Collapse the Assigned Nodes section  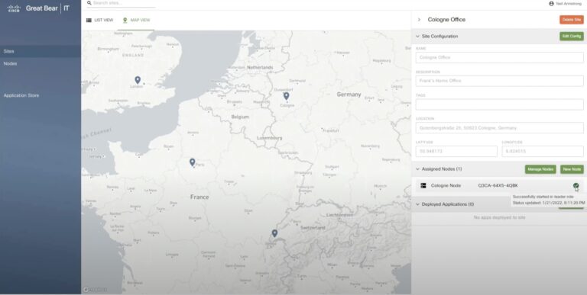(x=418, y=169)
